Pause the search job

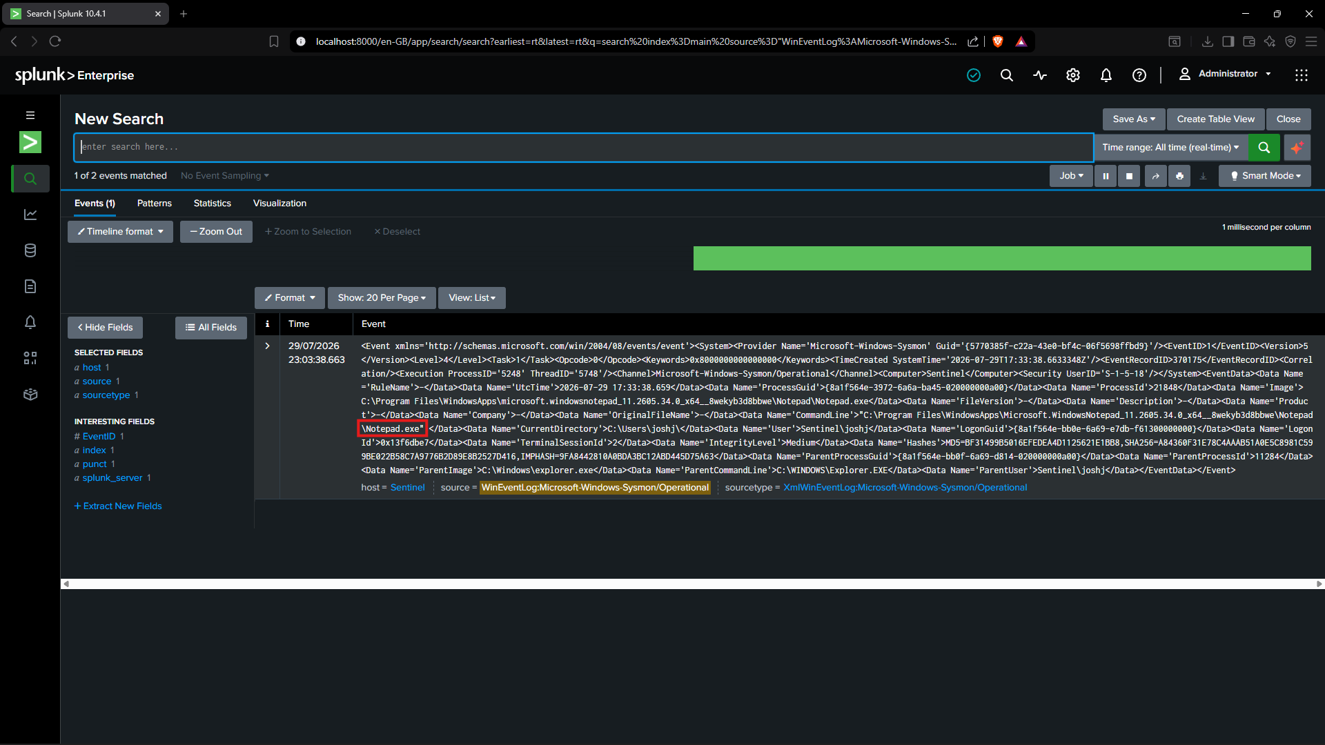pos(1106,176)
